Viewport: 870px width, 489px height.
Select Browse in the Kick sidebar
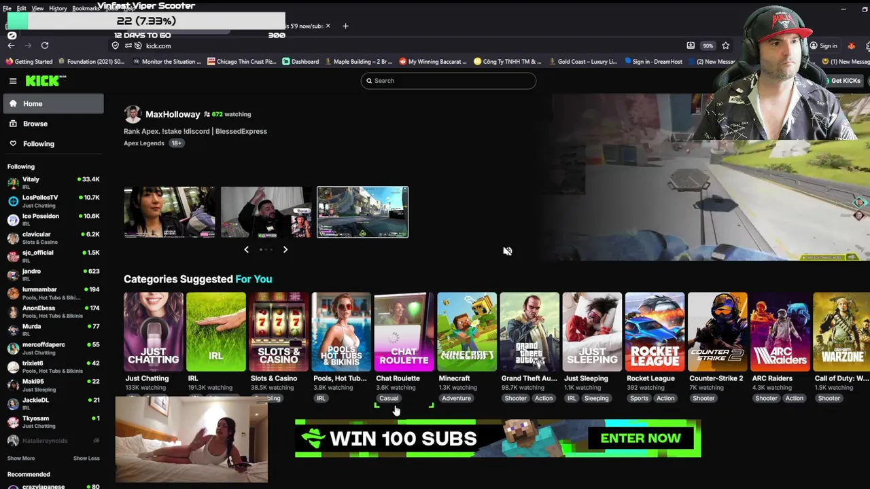click(54, 124)
